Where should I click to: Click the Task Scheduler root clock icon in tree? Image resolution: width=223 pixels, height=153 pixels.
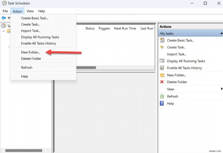coord(4,26)
